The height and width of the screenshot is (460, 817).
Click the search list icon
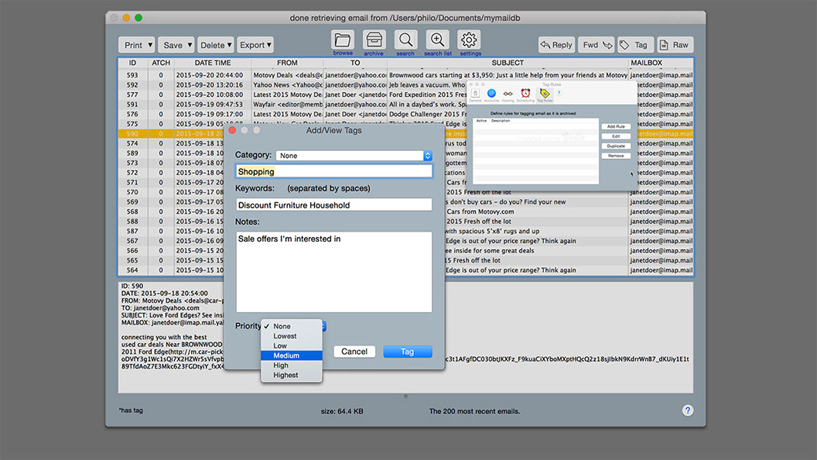[437, 39]
